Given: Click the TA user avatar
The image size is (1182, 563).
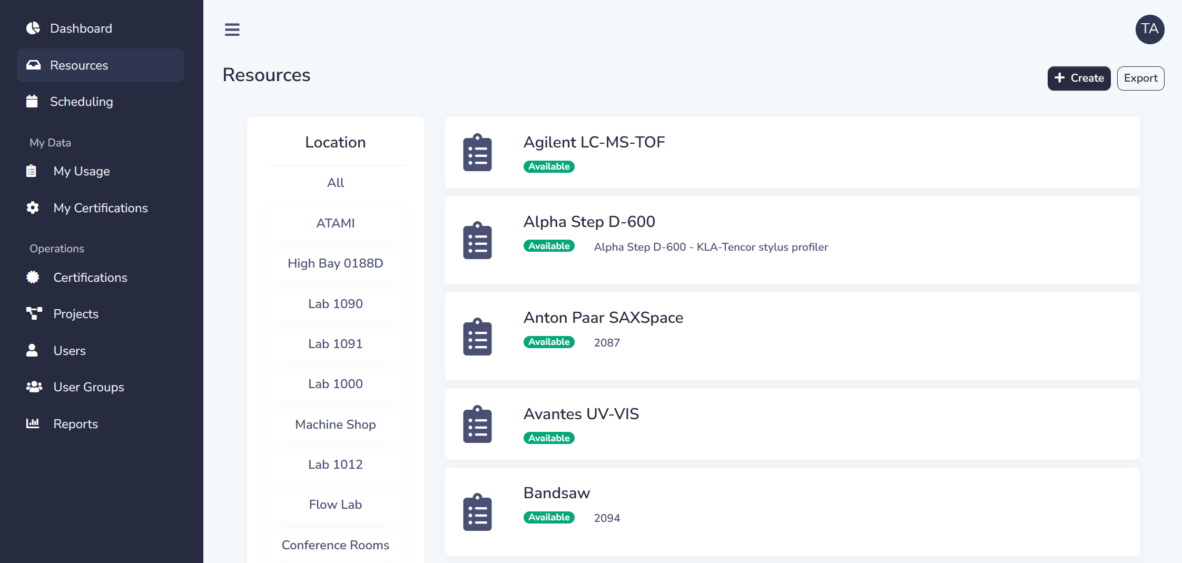Looking at the screenshot, I should (1150, 29).
